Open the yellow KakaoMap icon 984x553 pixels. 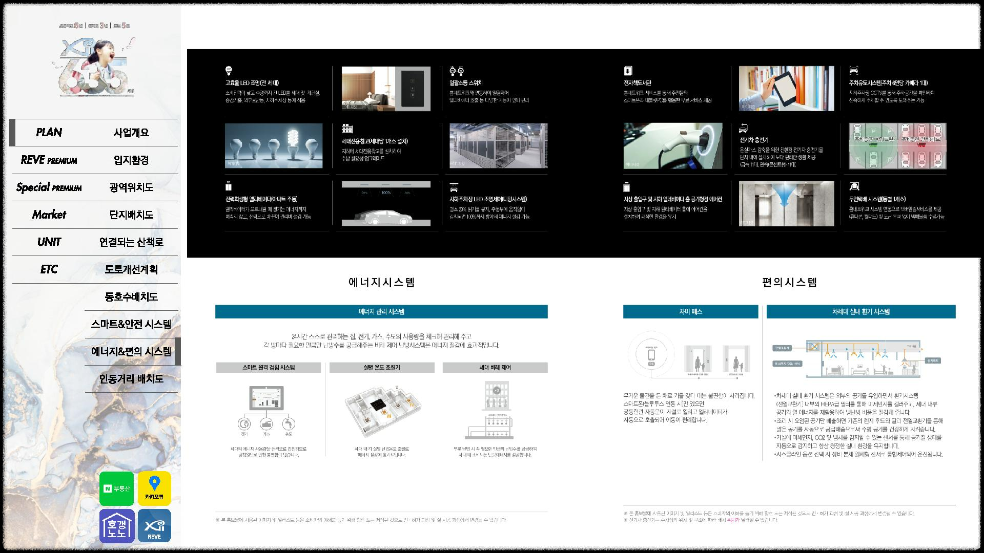[154, 488]
